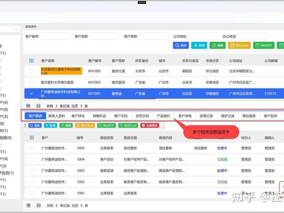
Task: Click the green 编辑 button in follow-up toolbar
Action: click(66, 125)
